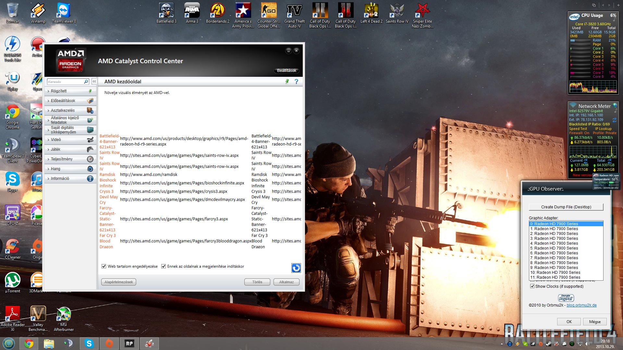Select adapter 0: Radeon HD 7900 Series
This screenshot has width=623, height=350.
(x=566, y=224)
